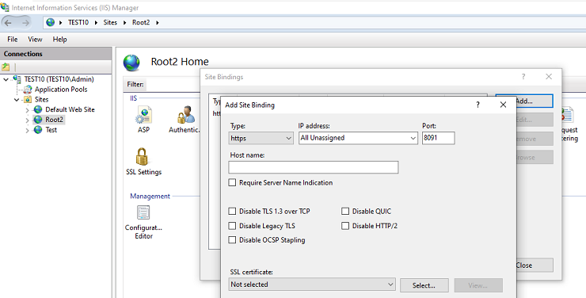
Task: Collapse the Sites tree node
Action: (x=17, y=100)
